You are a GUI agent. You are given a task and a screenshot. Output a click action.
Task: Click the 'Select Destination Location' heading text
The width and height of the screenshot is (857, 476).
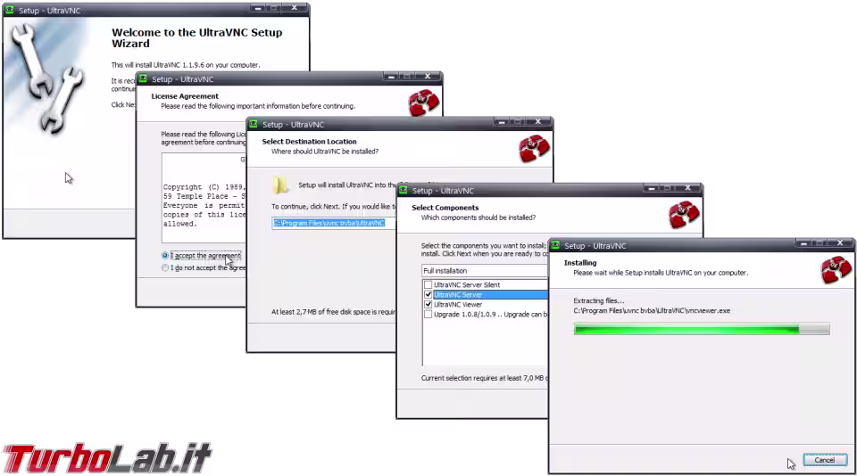pyautogui.click(x=309, y=142)
